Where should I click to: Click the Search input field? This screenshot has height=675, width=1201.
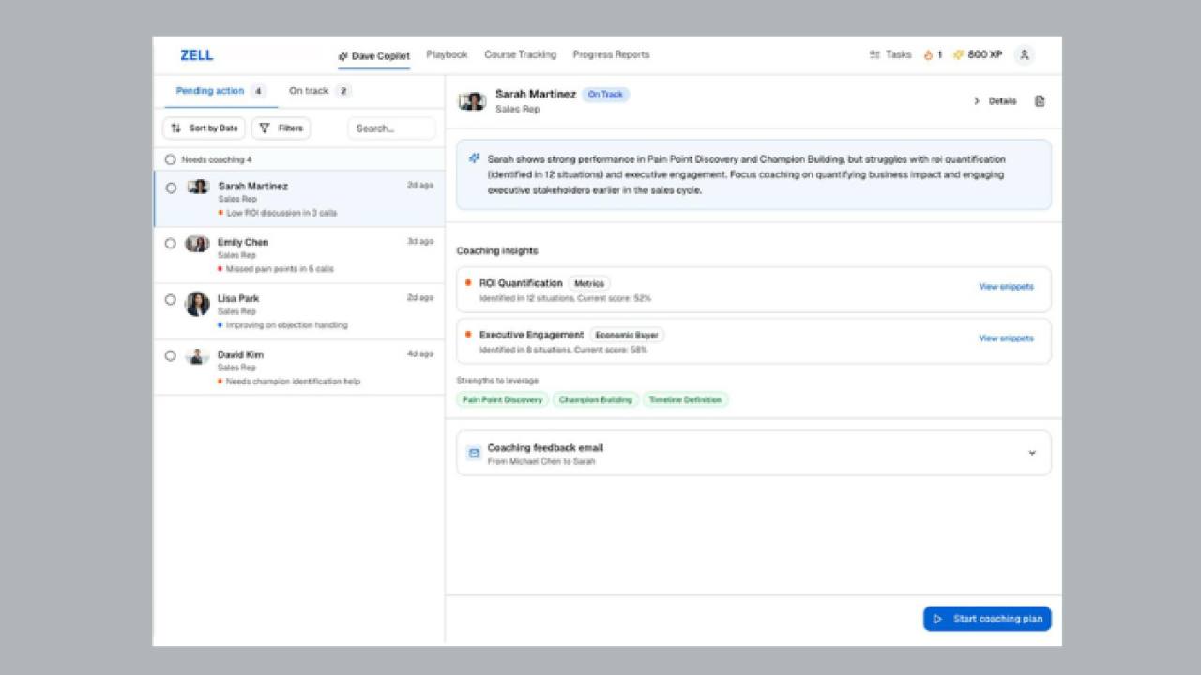(391, 128)
